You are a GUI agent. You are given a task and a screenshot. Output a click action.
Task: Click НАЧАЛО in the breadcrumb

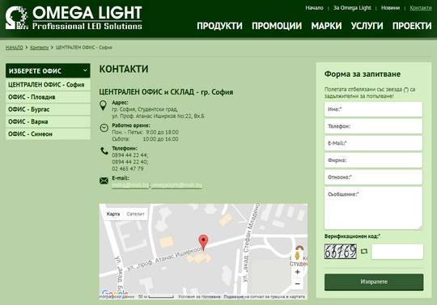[x=15, y=48]
